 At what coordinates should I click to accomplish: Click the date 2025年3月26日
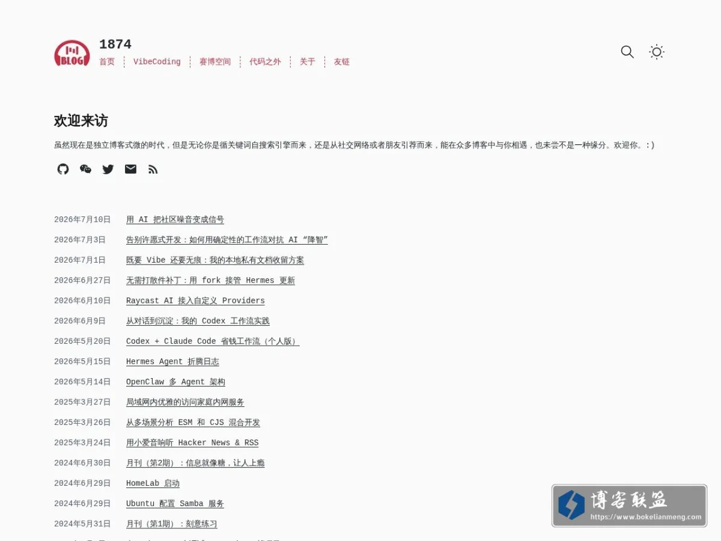(82, 423)
